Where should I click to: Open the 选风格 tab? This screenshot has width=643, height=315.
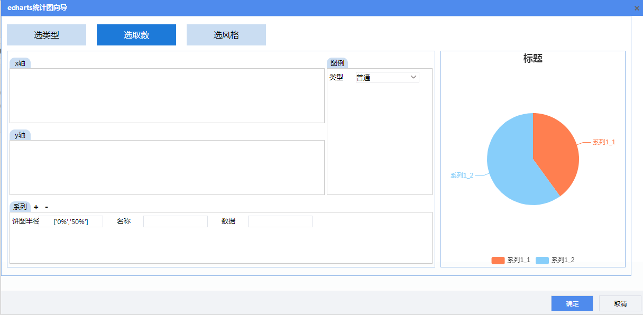[226, 35]
